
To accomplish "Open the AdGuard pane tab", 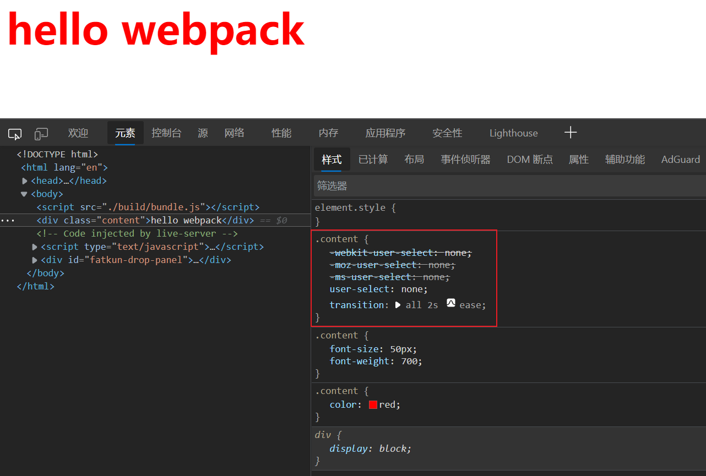I will point(681,160).
